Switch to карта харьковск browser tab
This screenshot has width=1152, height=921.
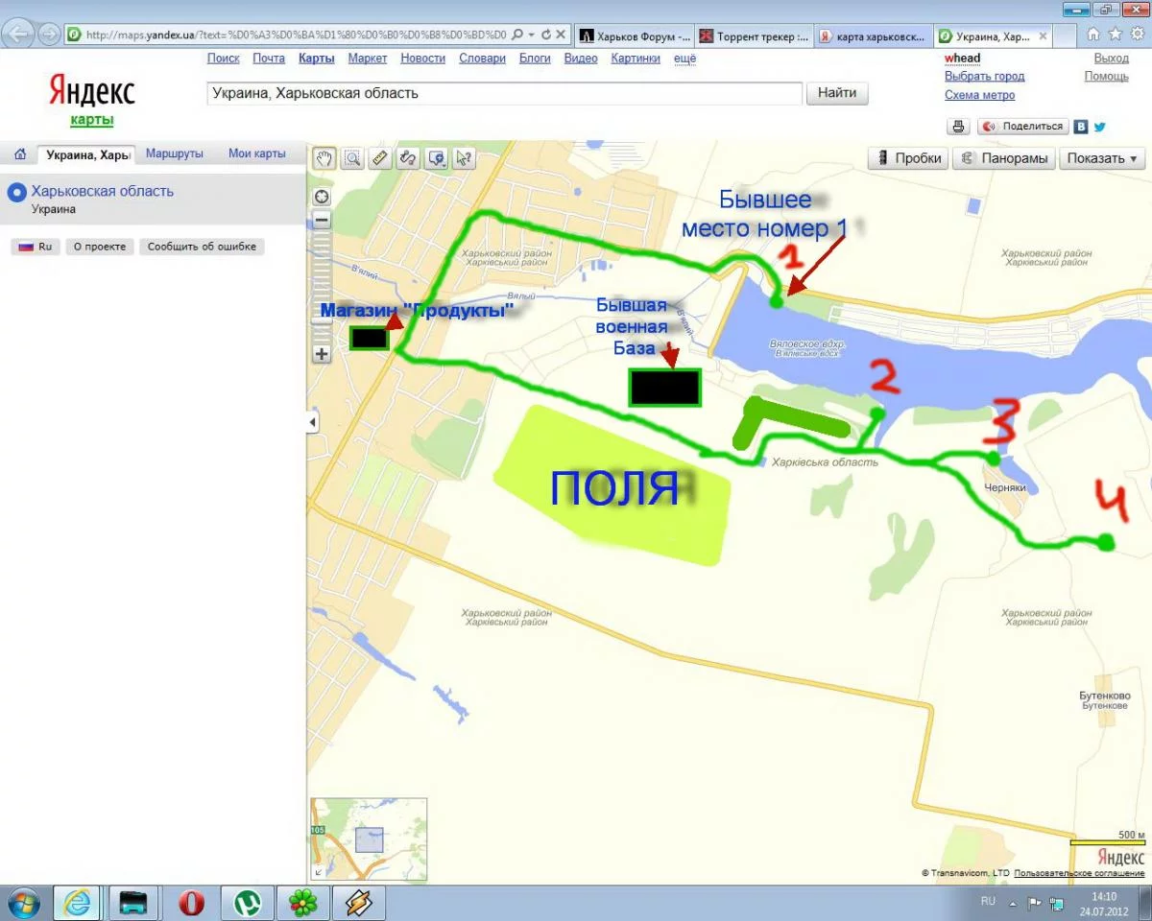tap(872, 36)
